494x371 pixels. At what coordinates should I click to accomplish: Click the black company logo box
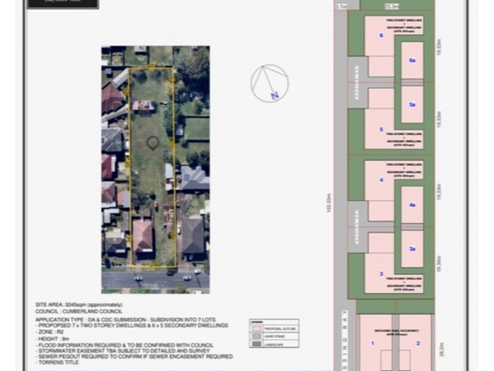click(x=62, y=4)
